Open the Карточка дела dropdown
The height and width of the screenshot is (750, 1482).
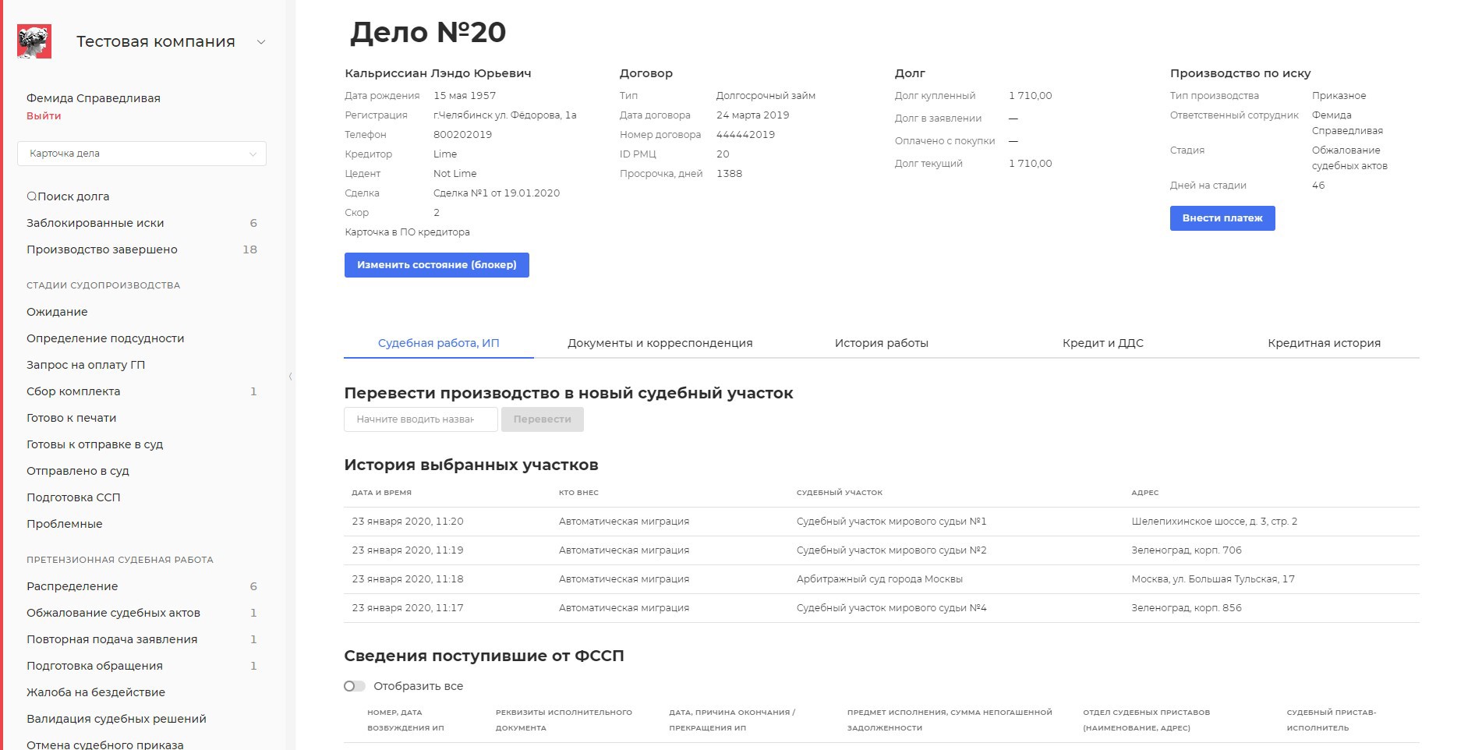click(142, 154)
